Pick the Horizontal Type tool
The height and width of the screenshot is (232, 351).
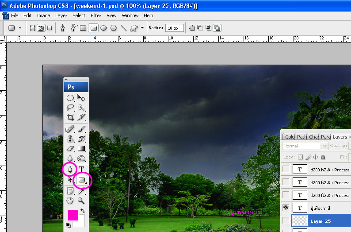(81, 169)
